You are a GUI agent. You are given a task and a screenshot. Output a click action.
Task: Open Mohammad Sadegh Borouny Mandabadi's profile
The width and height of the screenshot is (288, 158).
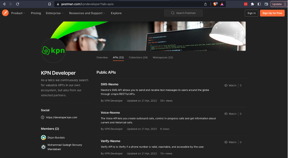(65, 147)
